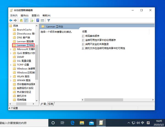Click the tree pane horizontal scrollbar right arrow
The height and width of the screenshot is (128, 165).
click(x=34, y=104)
